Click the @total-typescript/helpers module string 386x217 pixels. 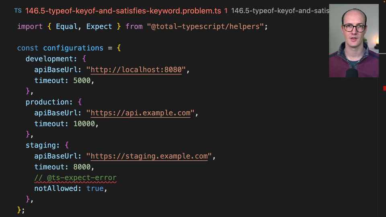pyautogui.click(x=207, y=27)
